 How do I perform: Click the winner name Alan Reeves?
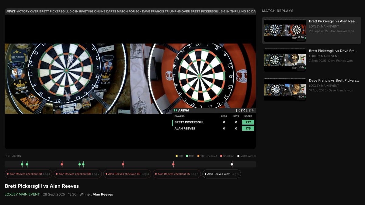[x=103, y=194]
